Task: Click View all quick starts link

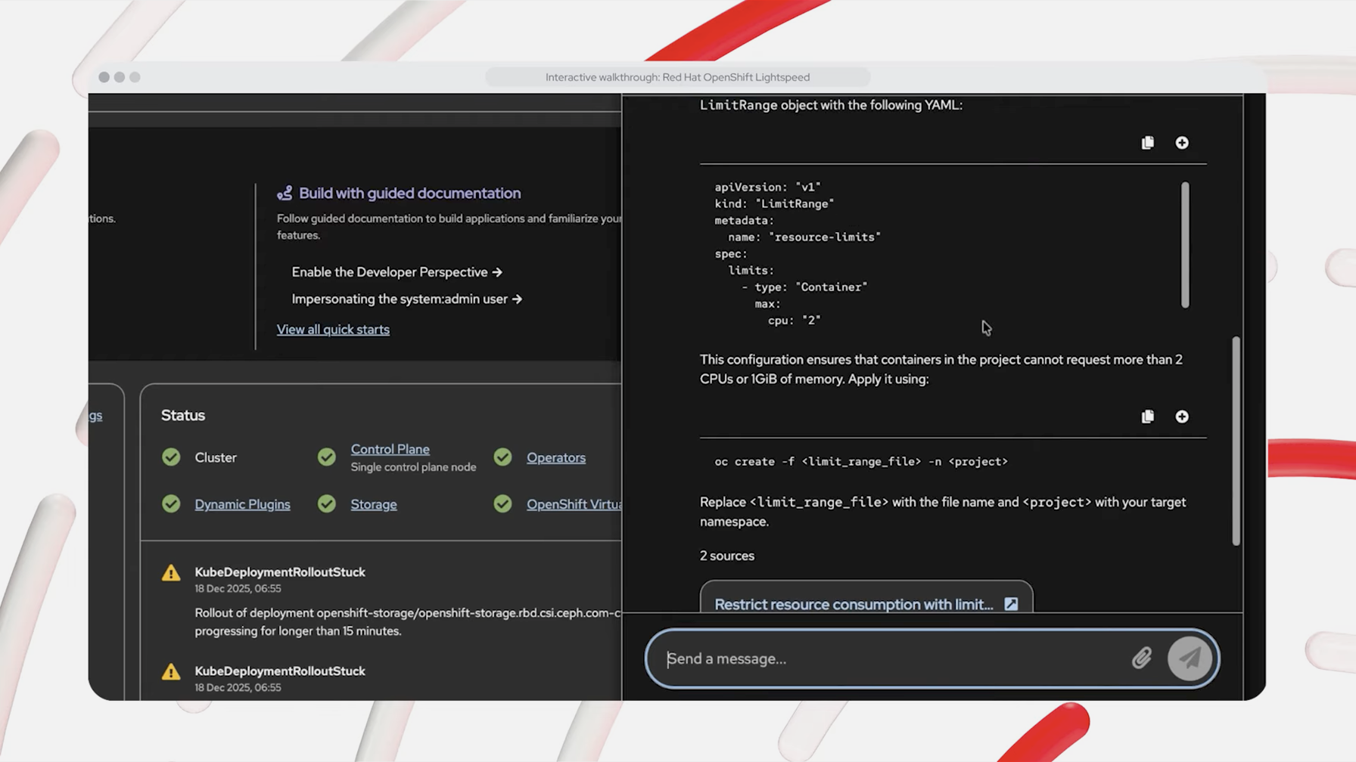Action: [x=333, y=330]
